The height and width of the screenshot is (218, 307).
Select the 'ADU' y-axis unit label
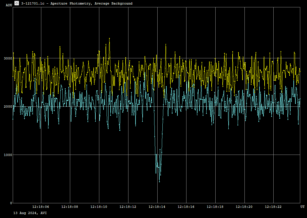[9, 5]
